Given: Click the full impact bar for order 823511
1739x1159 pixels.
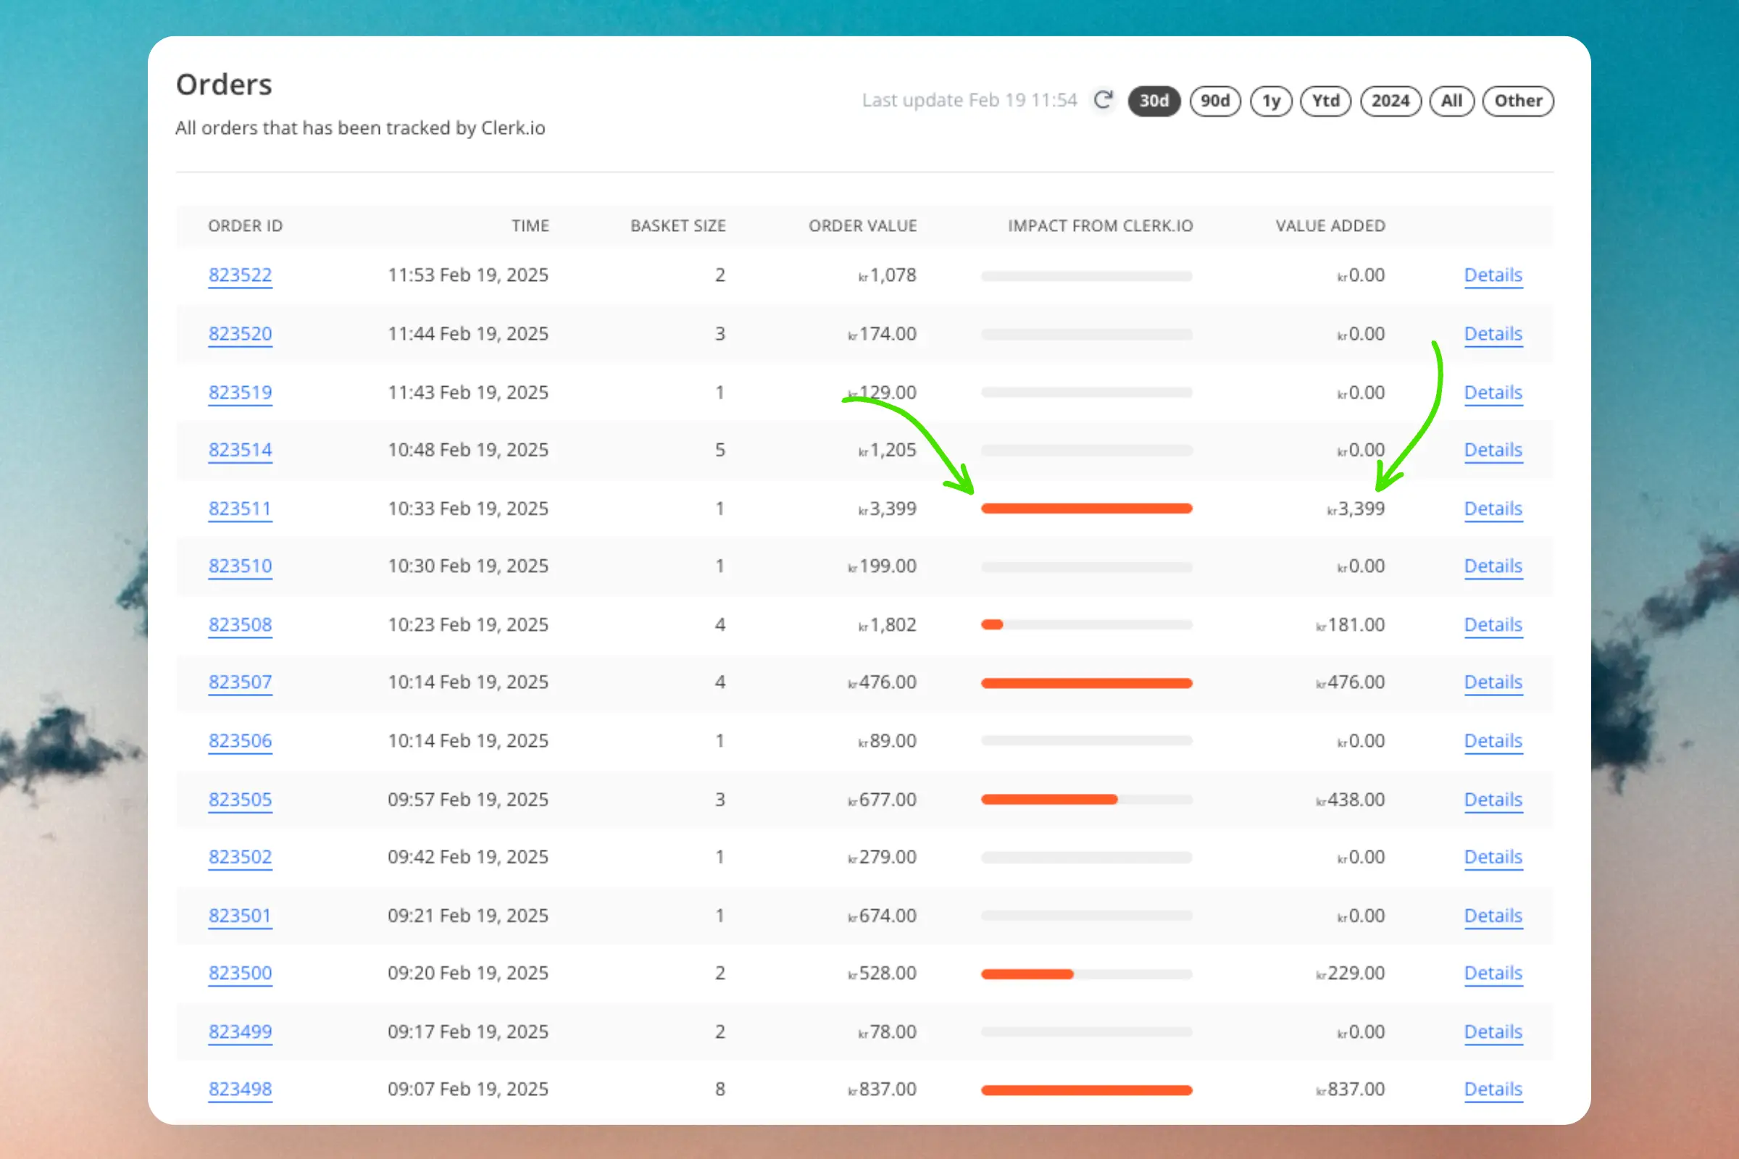Looking at the screenshot, I should (1086, 509).
